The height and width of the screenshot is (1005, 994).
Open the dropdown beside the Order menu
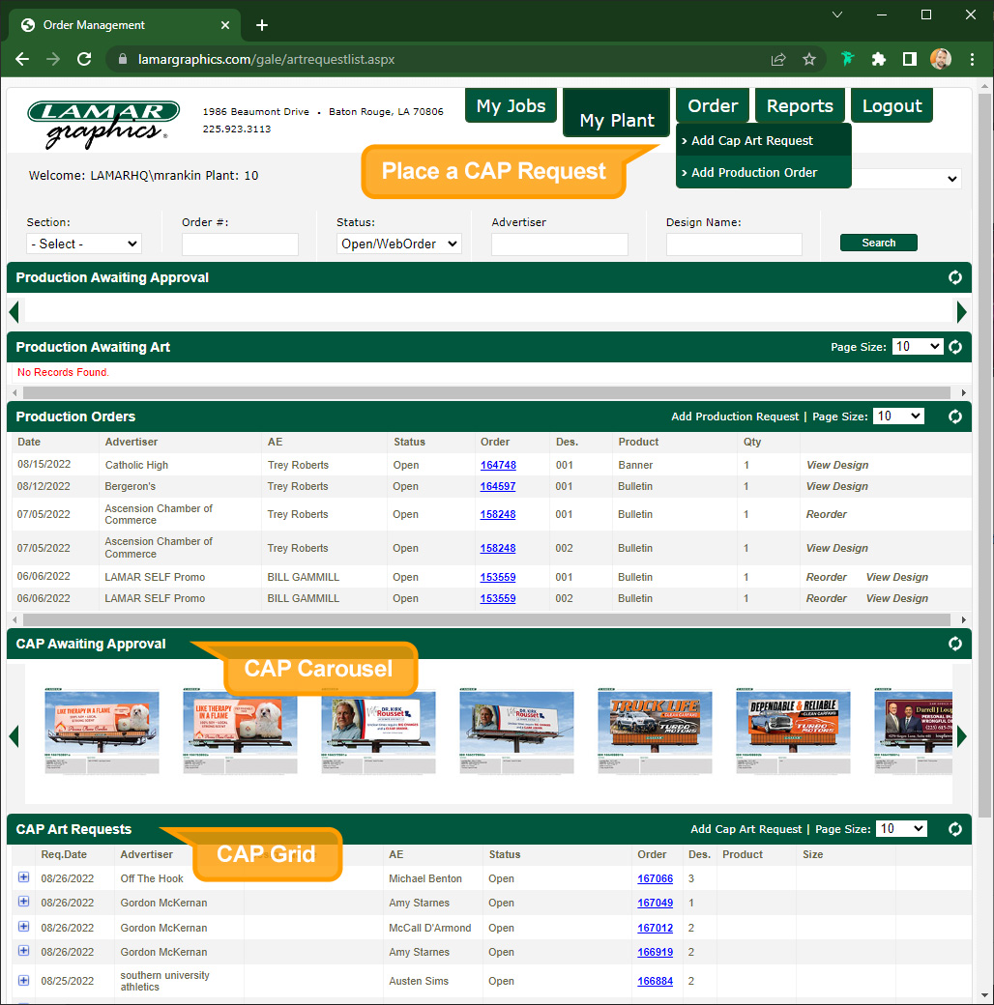click(x=907, y=179)
